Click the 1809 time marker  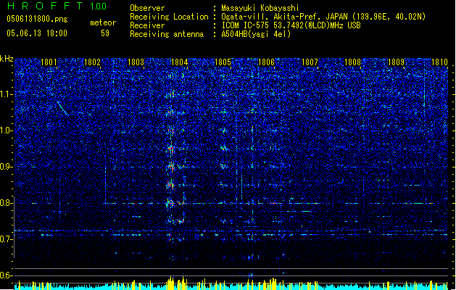click(x=396, y=62)
